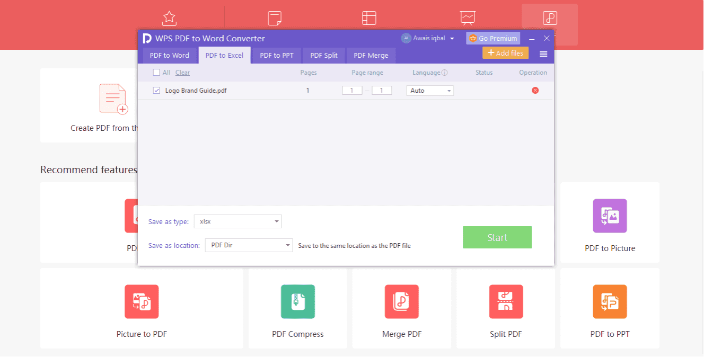This screenshot has height=357, width=704.
Task: Uncheck the Logo Brand Guide.pdf checkbox
Action: point(156,91)
